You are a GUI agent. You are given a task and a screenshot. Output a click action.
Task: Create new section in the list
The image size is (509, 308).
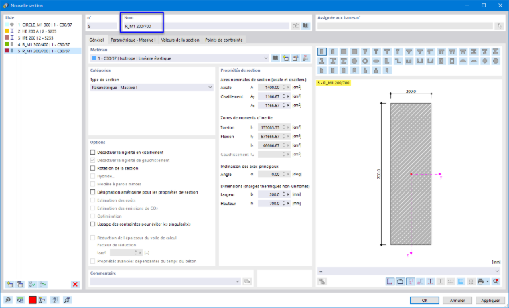pyautogui.click(x=9, y=285)
